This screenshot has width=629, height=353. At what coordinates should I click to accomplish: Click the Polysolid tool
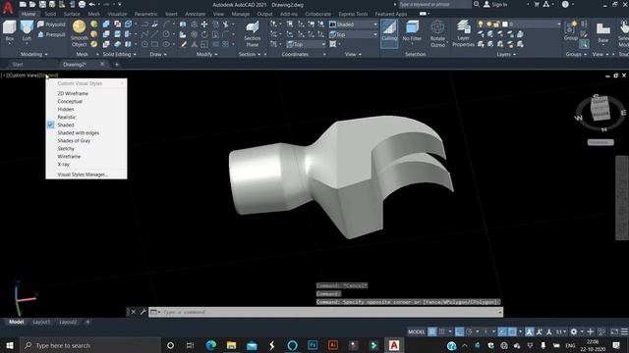click(51, 25)
